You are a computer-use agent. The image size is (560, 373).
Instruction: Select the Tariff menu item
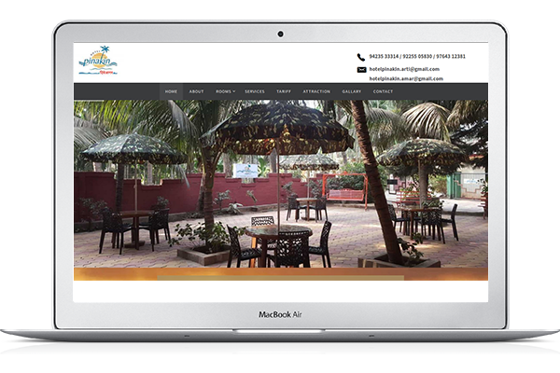click(284, 91)
